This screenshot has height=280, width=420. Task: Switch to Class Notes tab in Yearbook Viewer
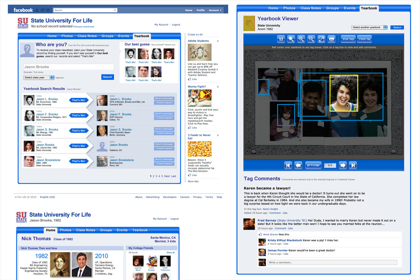click(x=311, y=8)
